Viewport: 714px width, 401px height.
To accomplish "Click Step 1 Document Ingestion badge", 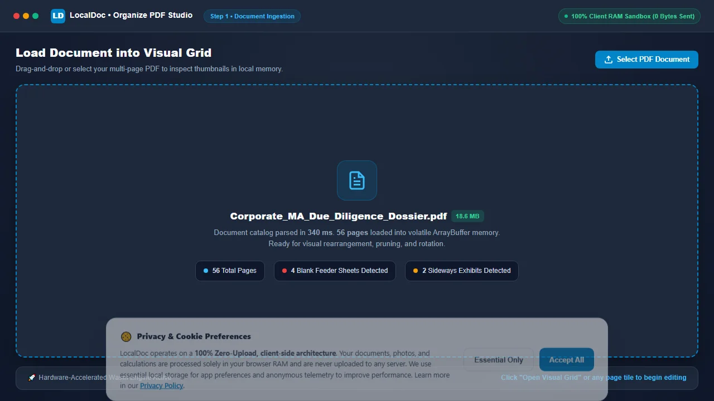I will click(x=252, y=16).
